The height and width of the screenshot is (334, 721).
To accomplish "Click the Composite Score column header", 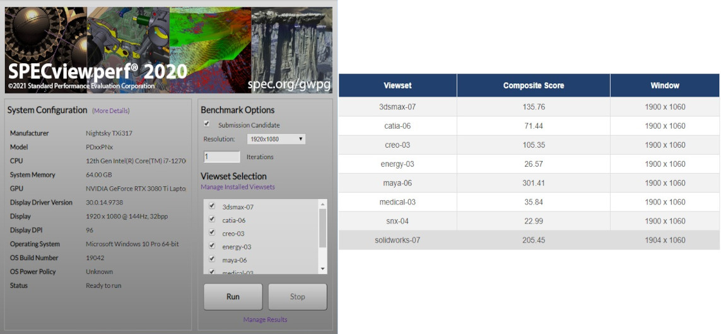I will [534, 85].
